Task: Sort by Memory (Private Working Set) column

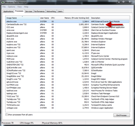Action: tap(73, 18)
